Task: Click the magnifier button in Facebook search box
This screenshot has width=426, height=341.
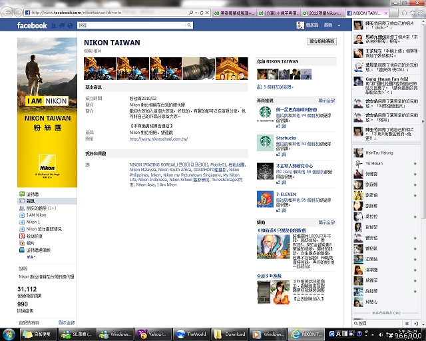Action: [189, 25]
